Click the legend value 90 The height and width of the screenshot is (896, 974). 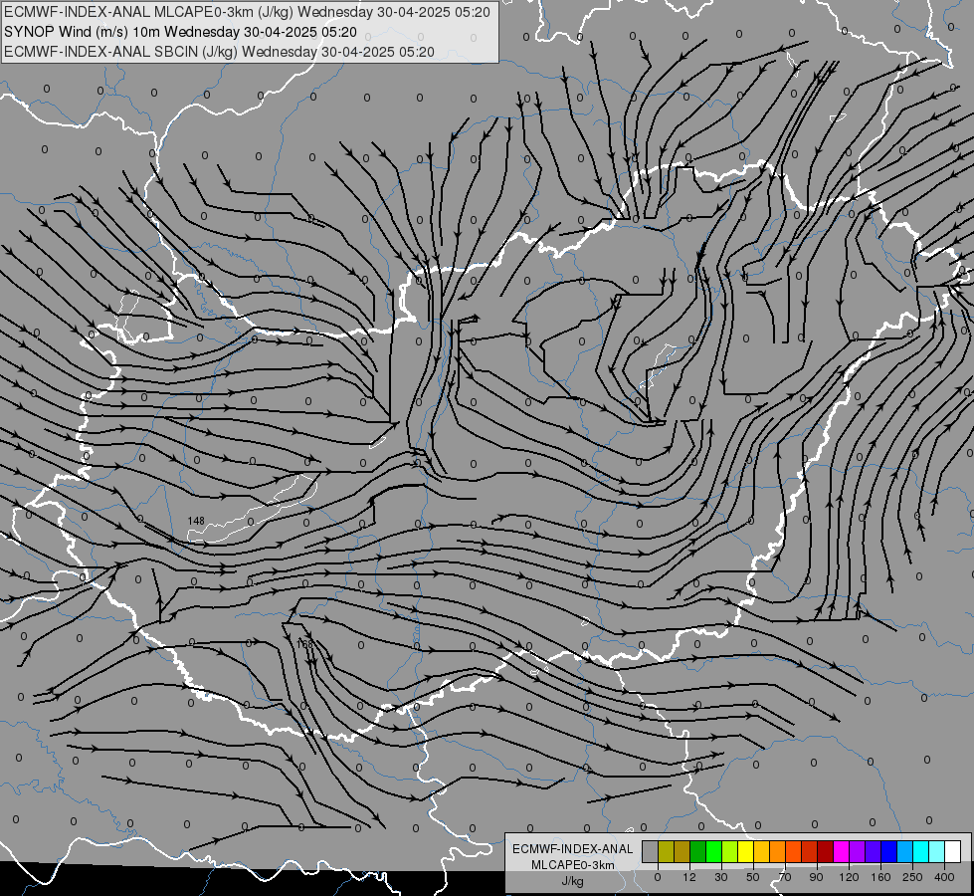[816, 877]
